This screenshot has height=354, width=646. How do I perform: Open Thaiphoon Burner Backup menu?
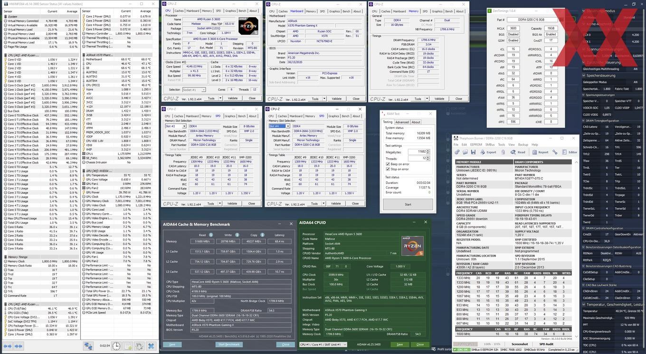(523, 144)
